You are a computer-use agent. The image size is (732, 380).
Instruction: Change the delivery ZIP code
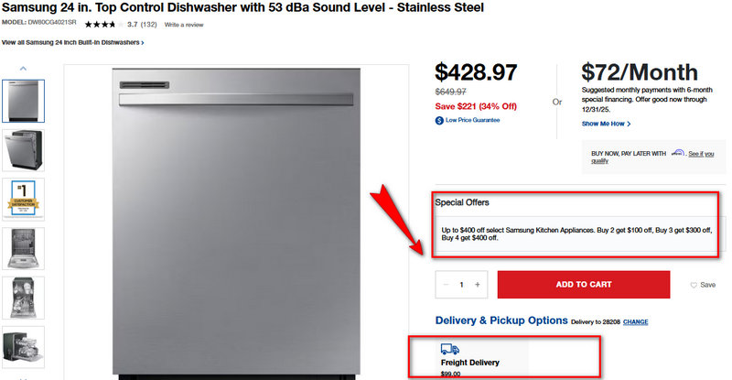[636, 322]
